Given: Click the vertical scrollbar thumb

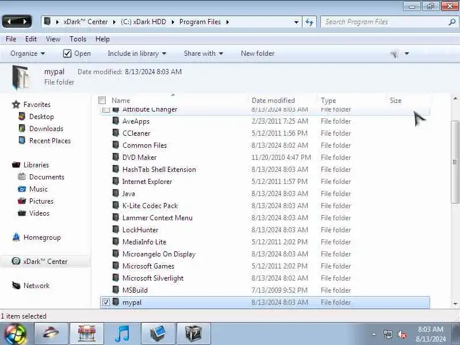Looking at the screenshot, I should point(455,162).
